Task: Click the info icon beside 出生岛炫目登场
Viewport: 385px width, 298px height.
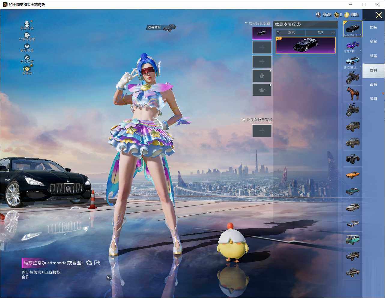Action: (243, 120)
